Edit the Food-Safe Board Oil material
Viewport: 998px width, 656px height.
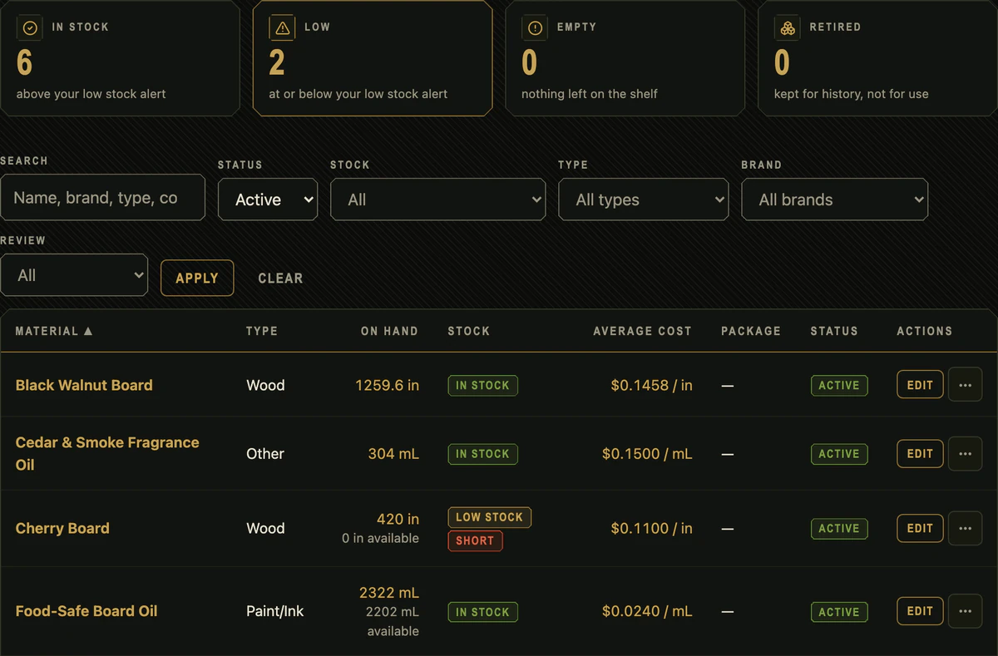[x=920, y=611]
